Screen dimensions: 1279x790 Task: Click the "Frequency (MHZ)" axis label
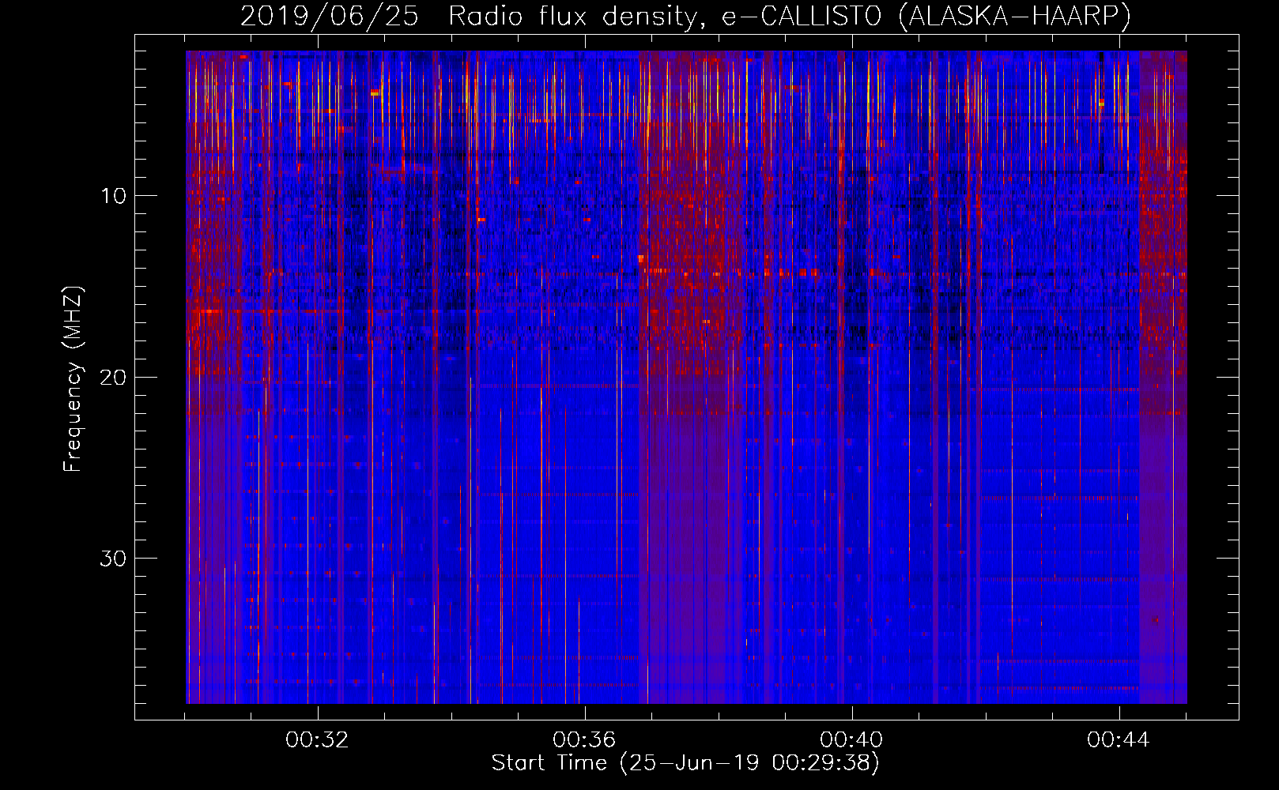pyautogui.click(x=73, y=379)
